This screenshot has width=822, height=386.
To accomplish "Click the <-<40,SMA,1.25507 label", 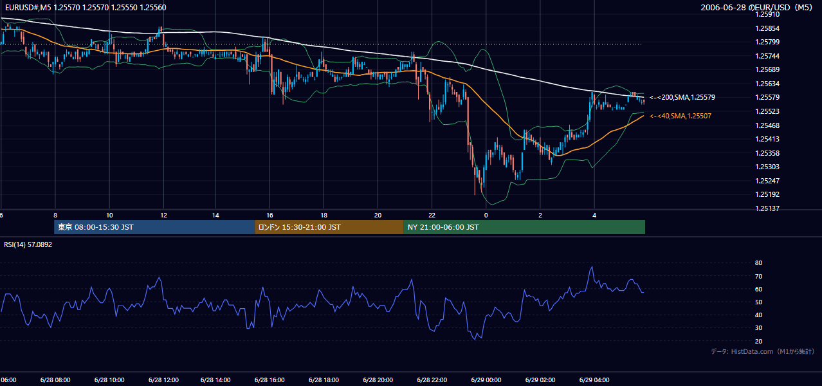I will click(680, 116).
